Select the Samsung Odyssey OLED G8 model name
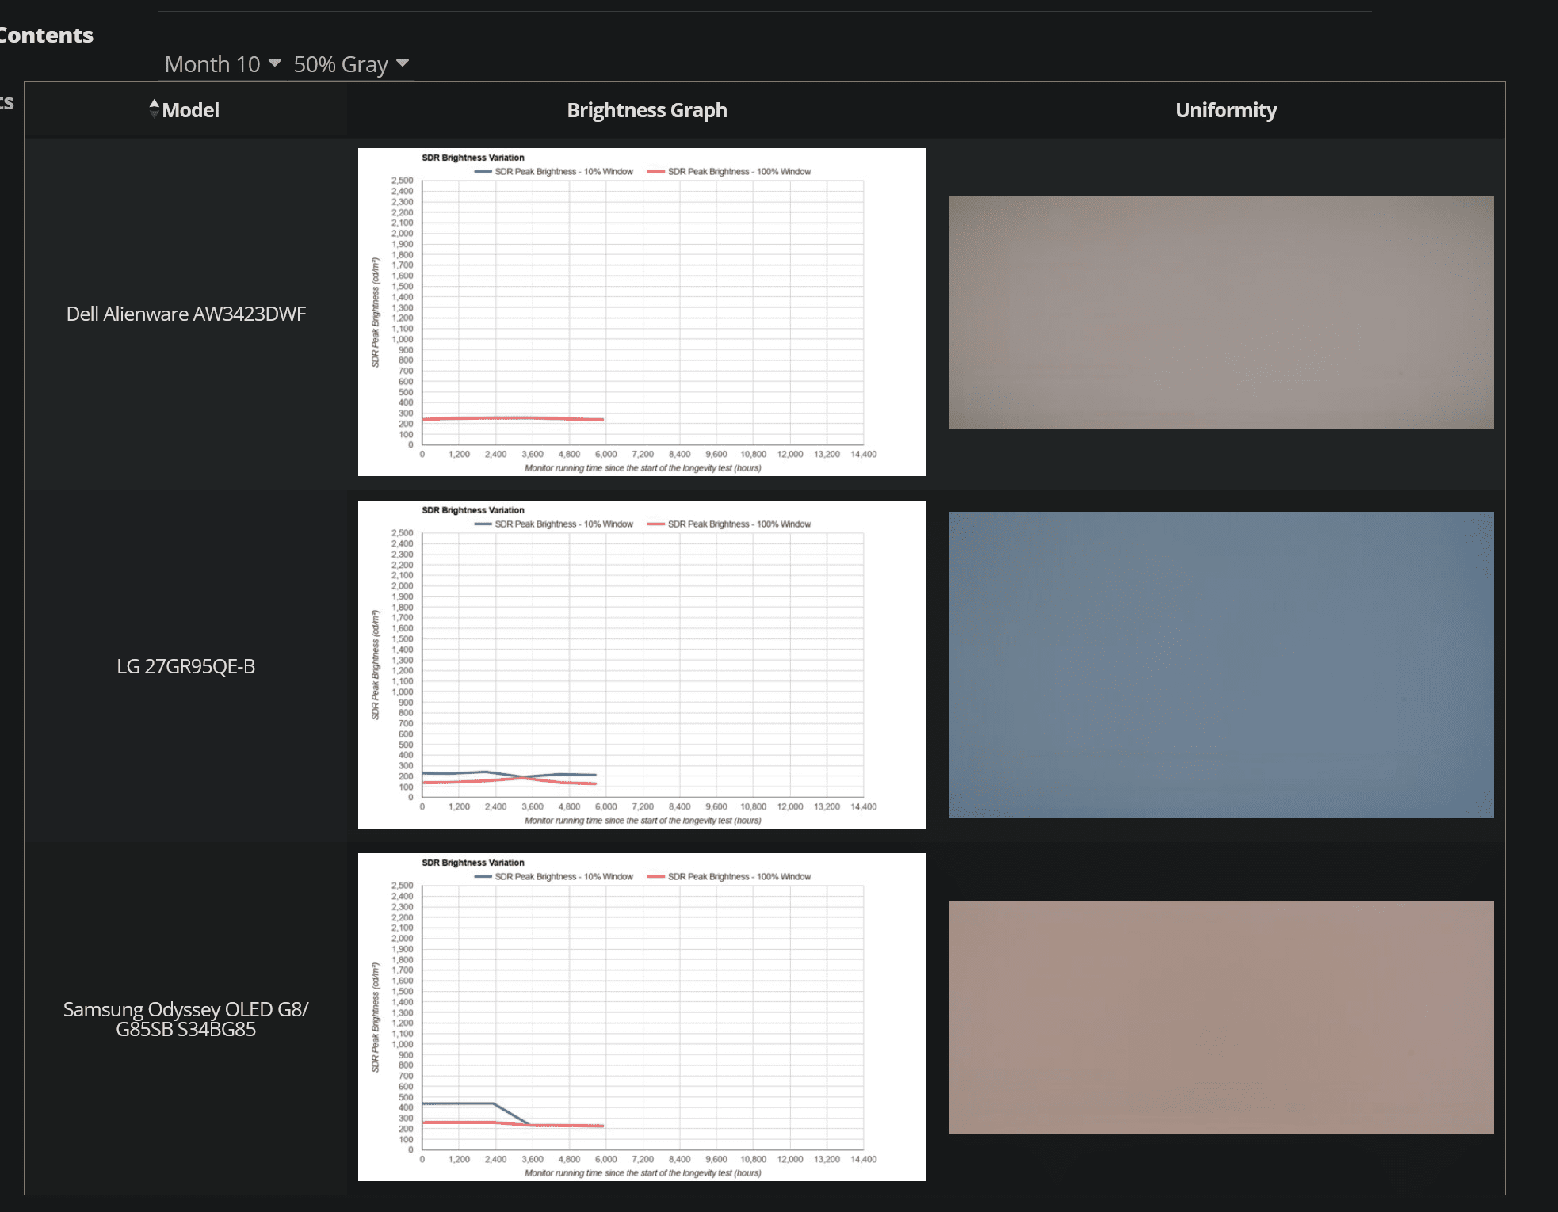 (186, 1019)
